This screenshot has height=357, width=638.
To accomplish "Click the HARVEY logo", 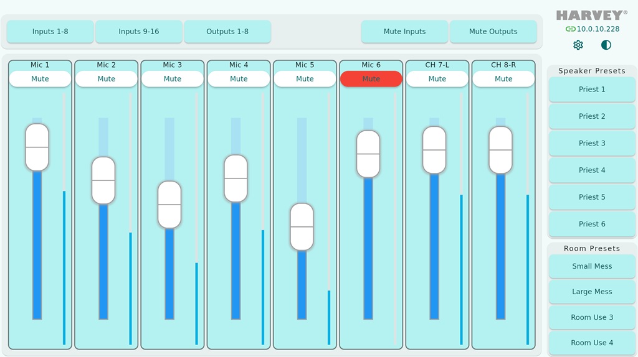I will [592, 16].
